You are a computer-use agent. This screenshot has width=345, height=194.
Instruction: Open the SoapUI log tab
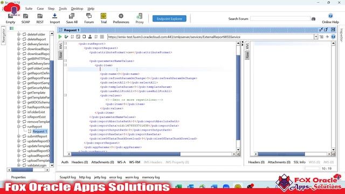pos(67,177)
